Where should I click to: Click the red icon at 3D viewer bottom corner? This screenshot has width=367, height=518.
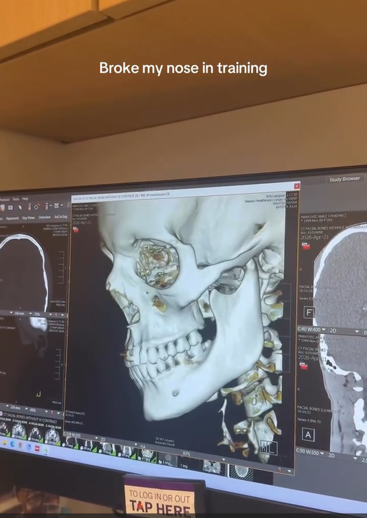point(280,470)
